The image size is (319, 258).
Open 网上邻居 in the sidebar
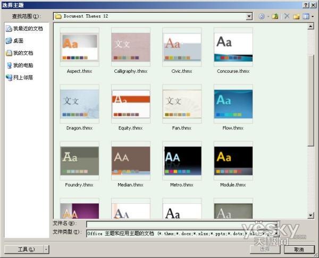23,78
